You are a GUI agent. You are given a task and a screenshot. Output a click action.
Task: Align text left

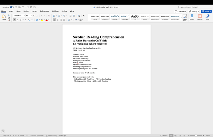click(54, 20)
